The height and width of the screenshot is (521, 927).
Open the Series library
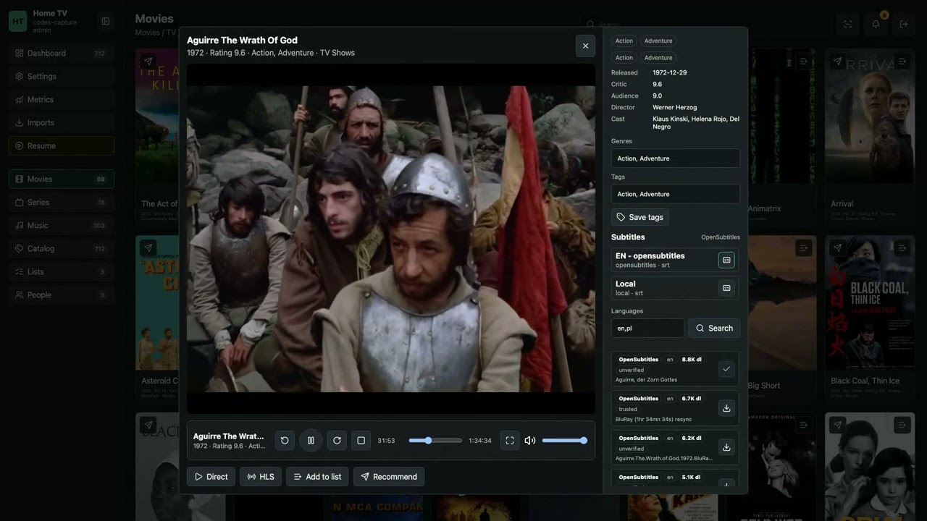coord(62,202)
